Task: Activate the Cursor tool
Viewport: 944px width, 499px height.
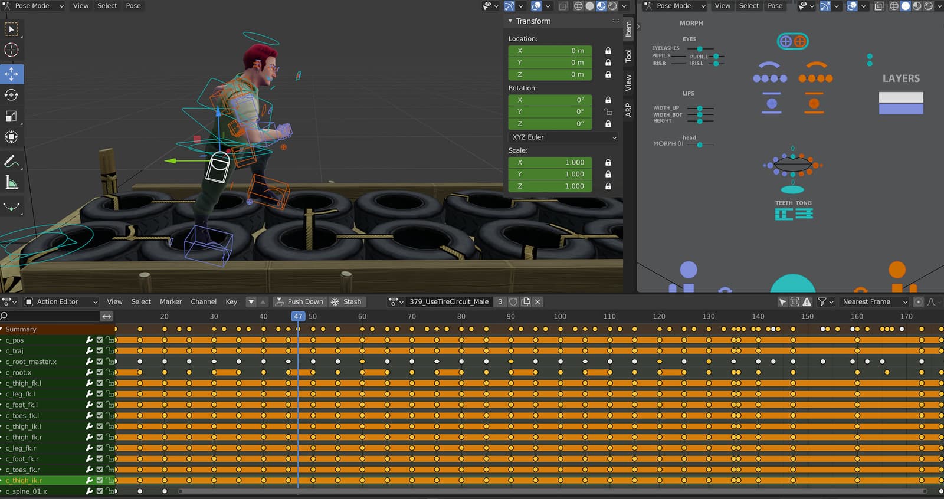Action: click(11, 50)
